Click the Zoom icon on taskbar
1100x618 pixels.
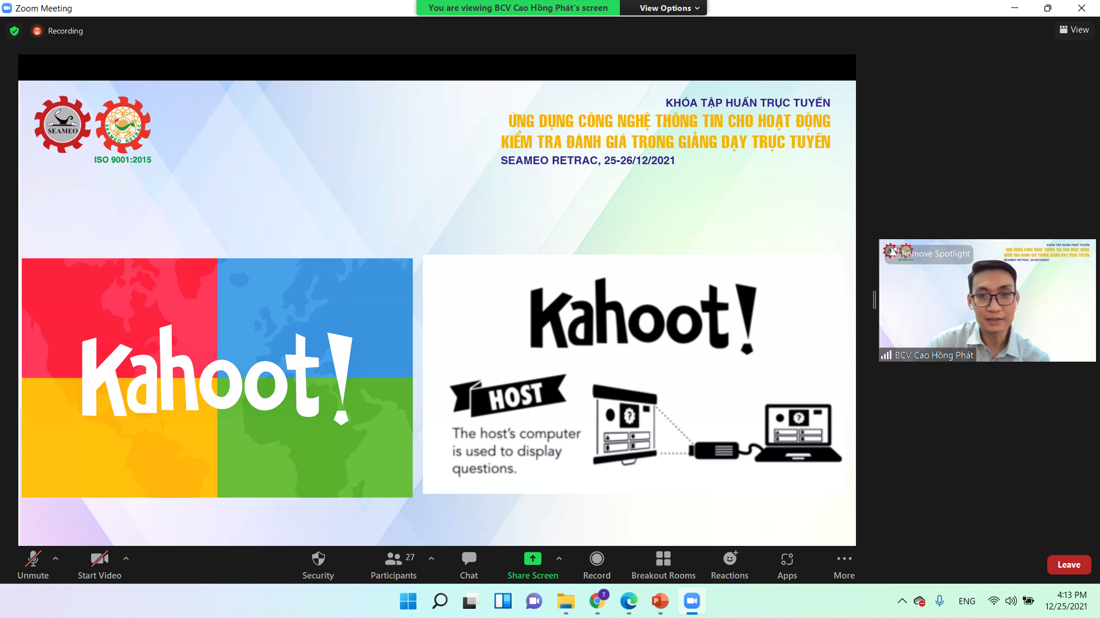point(692,601)
